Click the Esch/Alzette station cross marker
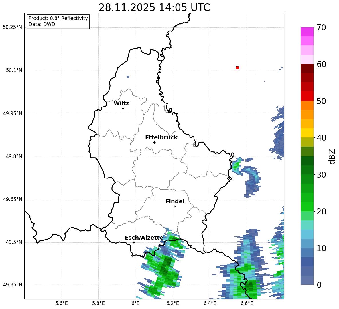 [134, 242]
